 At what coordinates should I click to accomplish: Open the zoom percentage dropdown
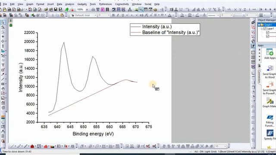[x=87, y=9]
